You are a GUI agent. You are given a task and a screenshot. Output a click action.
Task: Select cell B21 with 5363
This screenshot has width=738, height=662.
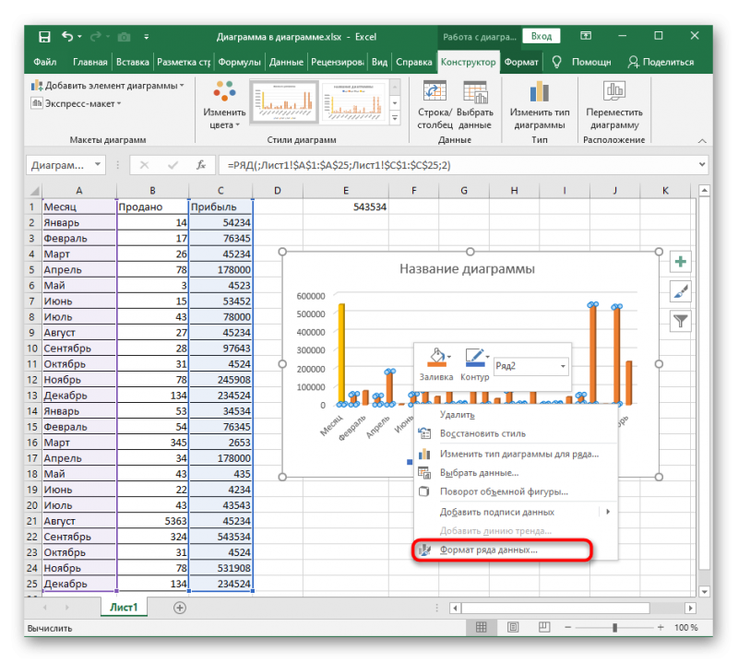point(152,521)
